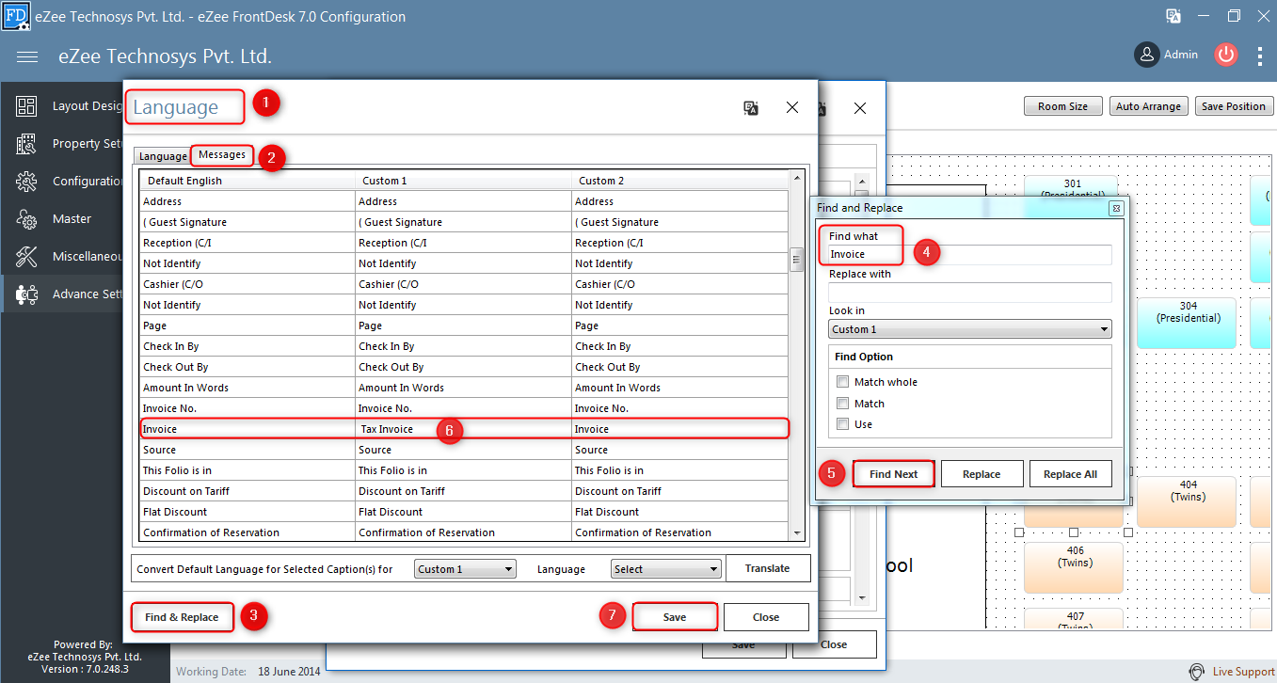Screen dimensions: 1277x683
Task: Enable the Match whole checkbox
Action: [842, 382]
